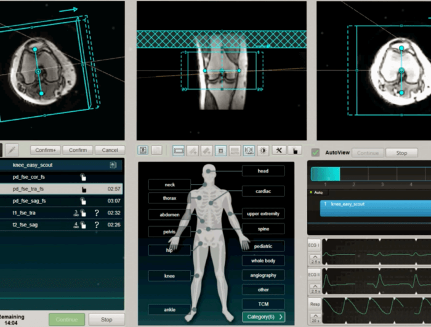The height and width of the screenshot is (327, 431).
Task: Click the hand icon for pd_fse_cor_fs
Action: 83,178
